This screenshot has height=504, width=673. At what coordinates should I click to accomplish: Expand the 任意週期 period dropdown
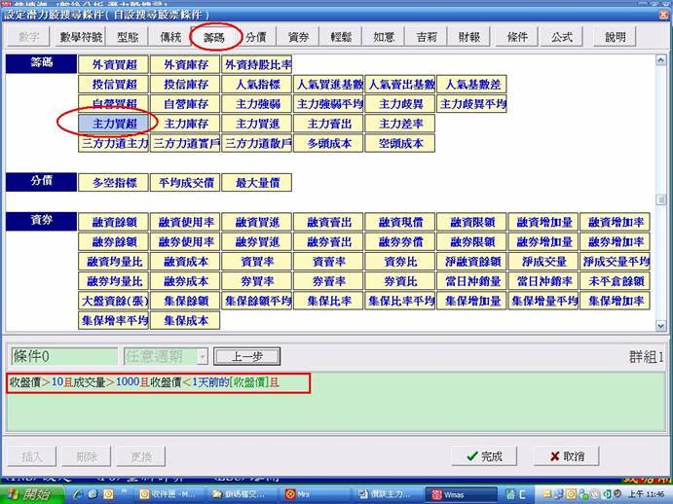tap(202, 356)
